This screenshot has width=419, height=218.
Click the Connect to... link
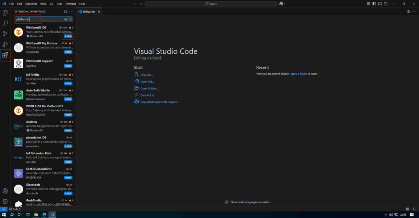[148, 95]
